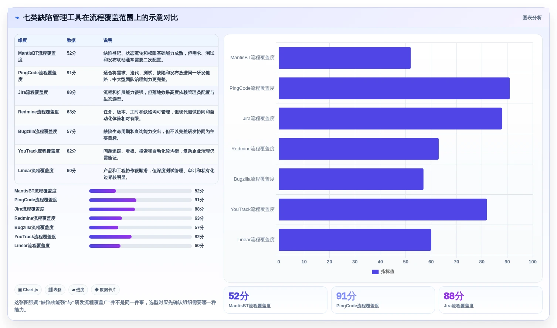Click the Redmine bar in the chart
The width and height of the screenshot is (557, 328).
359,149
